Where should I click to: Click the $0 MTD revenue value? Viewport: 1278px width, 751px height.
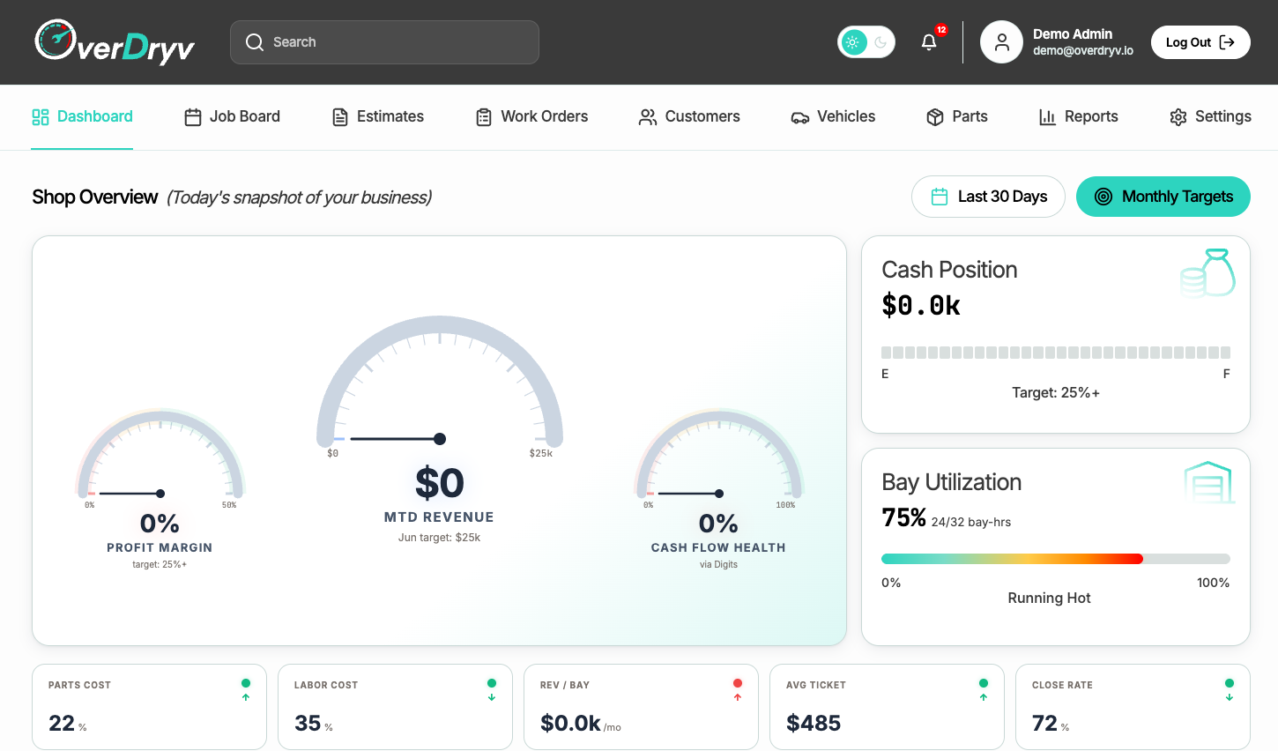(x=440, y=483)
